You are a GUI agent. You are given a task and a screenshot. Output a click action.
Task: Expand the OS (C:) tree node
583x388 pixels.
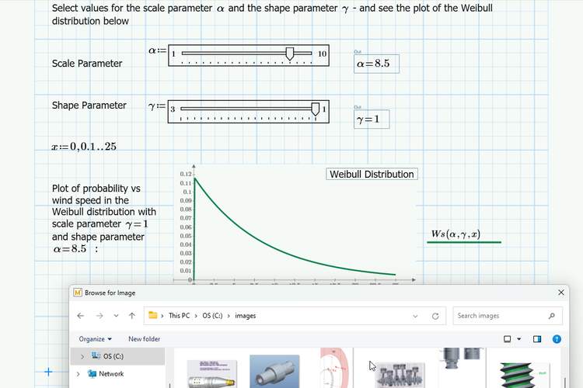[x=82, y=356]
